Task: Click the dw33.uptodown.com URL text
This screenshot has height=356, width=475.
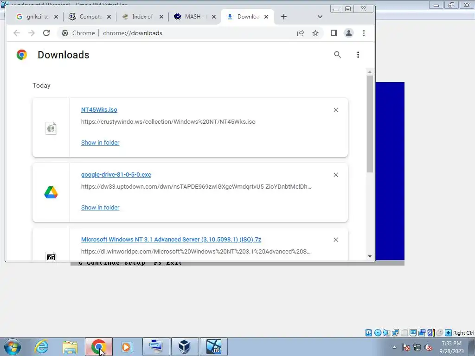Action: coord(196,186)
